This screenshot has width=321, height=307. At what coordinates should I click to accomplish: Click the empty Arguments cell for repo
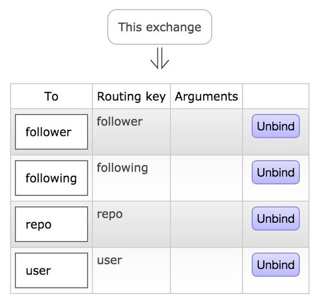[x=206, y=224]
